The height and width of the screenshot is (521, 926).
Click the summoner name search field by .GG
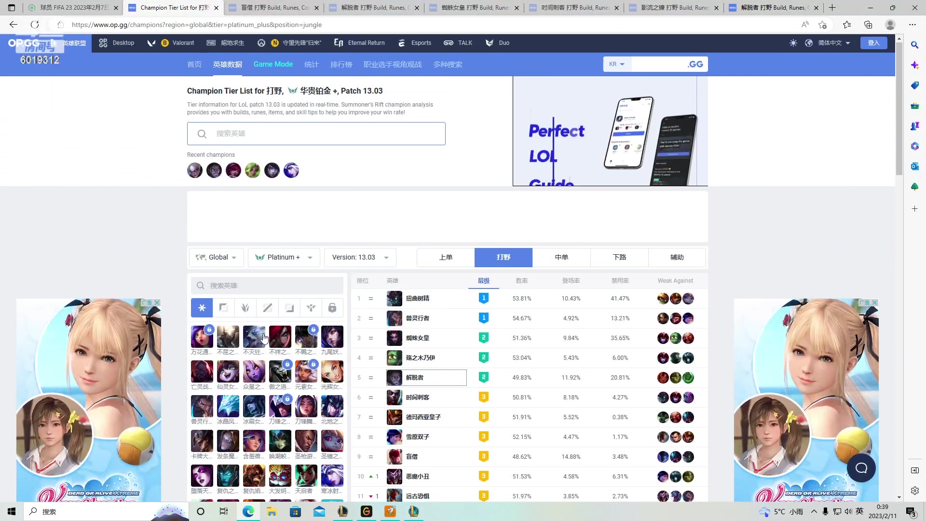click(658, 64)
